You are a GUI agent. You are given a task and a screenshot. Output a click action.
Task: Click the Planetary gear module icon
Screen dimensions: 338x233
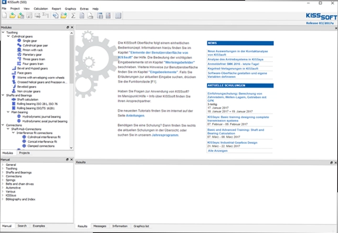tap(19, 55)
